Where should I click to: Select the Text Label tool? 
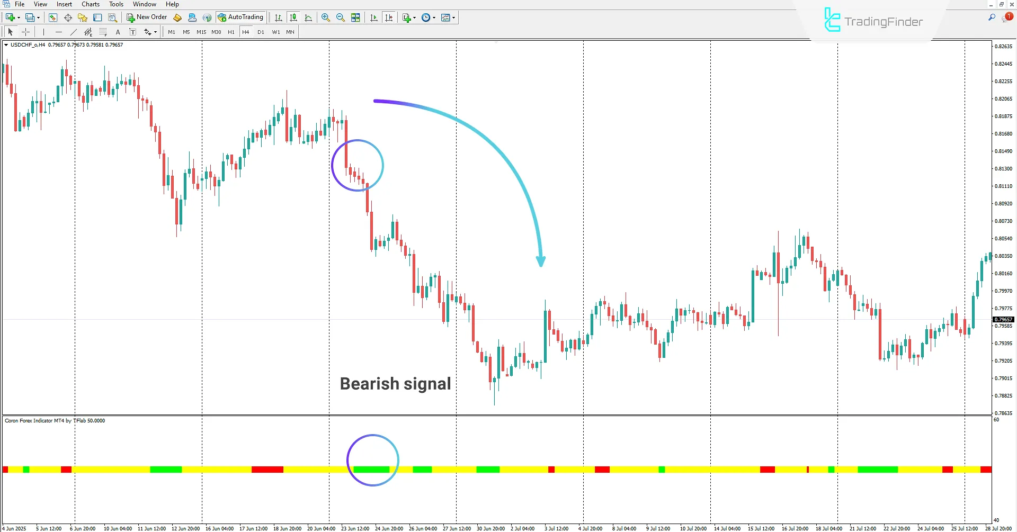pos(132,32)
